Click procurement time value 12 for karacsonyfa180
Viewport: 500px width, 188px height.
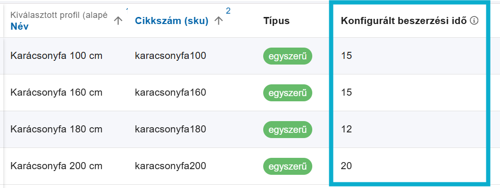point(346,129)
